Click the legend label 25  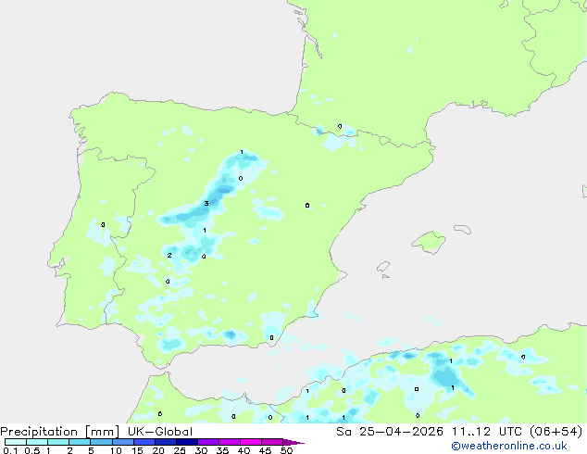coord(180,450)
